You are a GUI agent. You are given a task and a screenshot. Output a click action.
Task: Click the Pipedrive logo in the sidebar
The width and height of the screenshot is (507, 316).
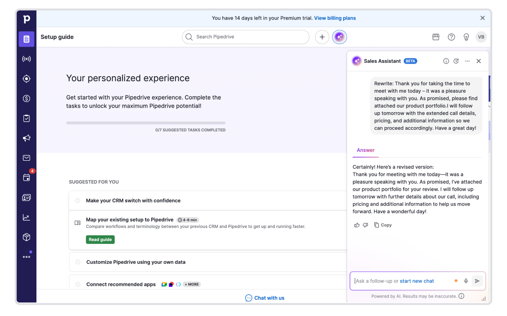(27, 19)
